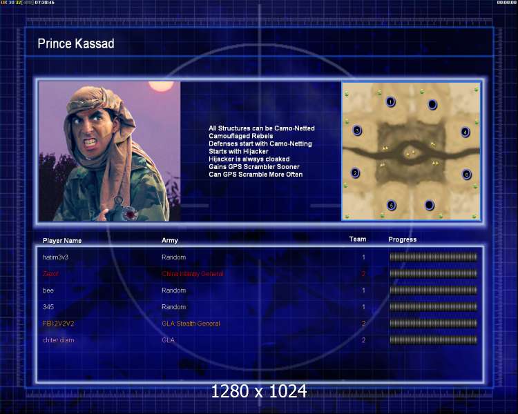Select player name bee

pos(48,290)
